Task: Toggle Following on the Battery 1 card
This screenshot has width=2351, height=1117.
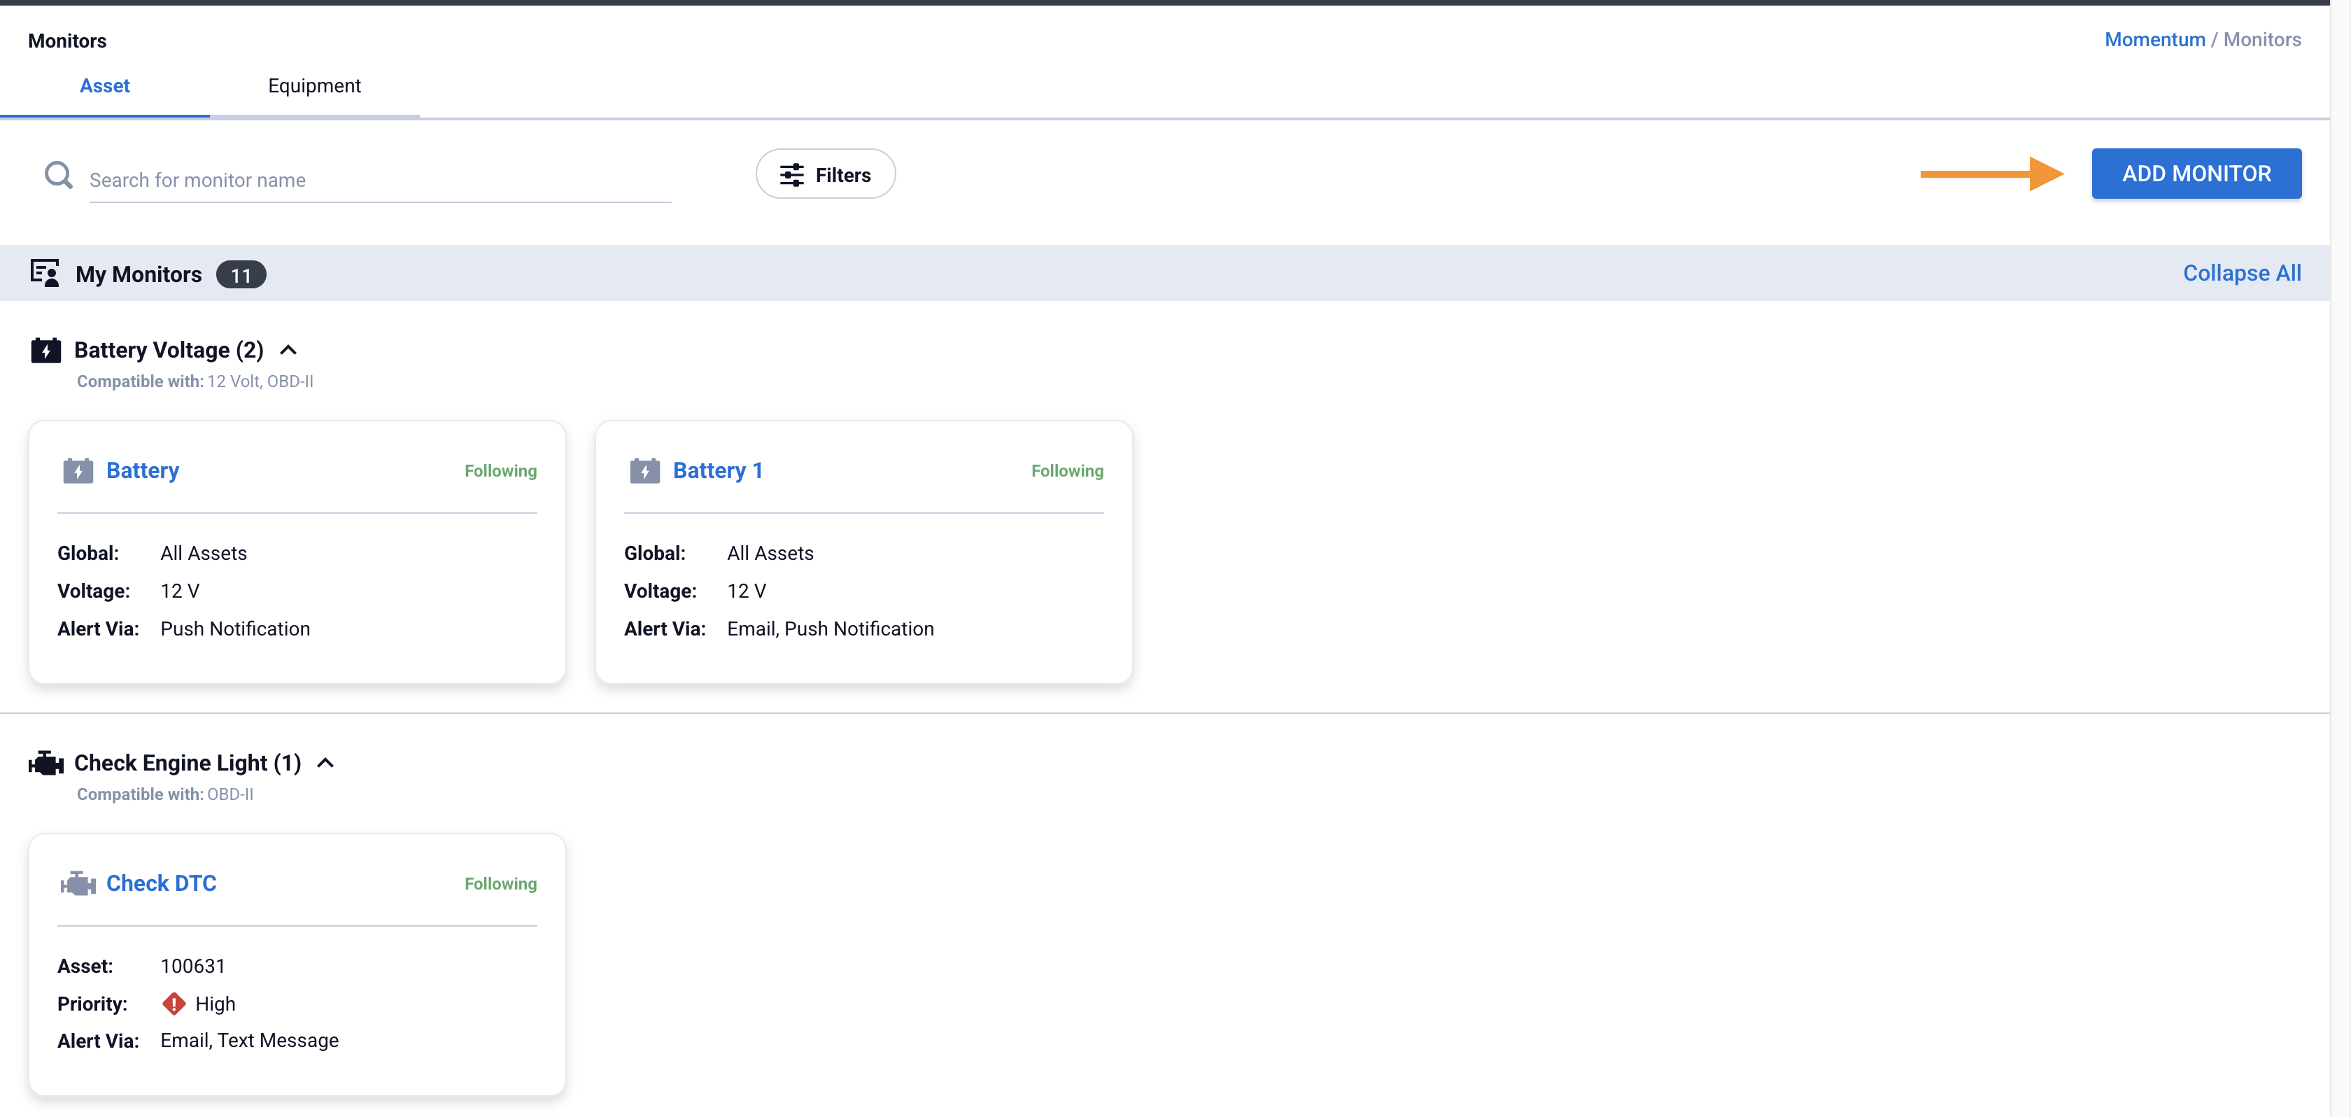Action: pos(1067,471)
